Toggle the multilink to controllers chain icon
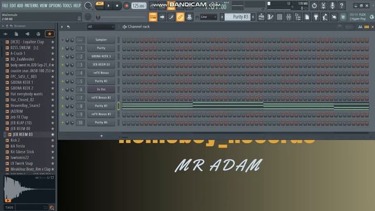 180,17
